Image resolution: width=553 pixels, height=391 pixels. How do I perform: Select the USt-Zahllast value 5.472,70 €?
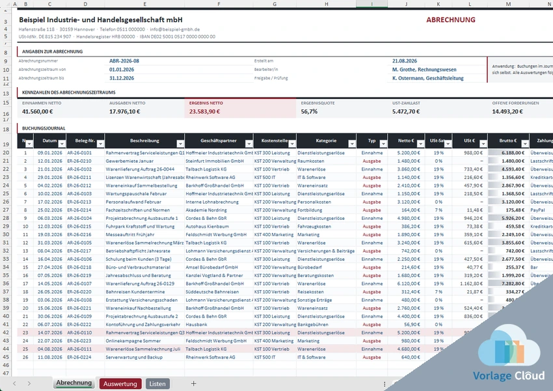406,111
